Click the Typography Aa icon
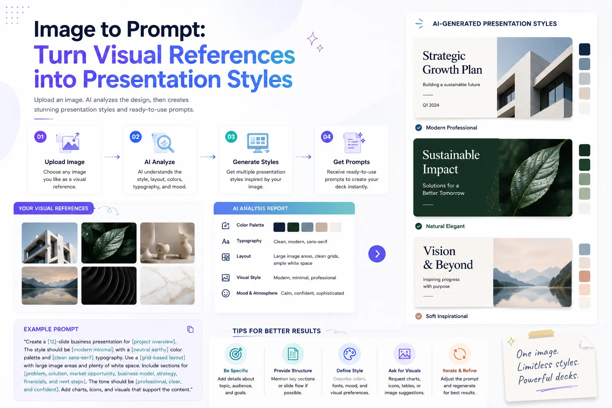Screen dimensions: 612x408 226,241
